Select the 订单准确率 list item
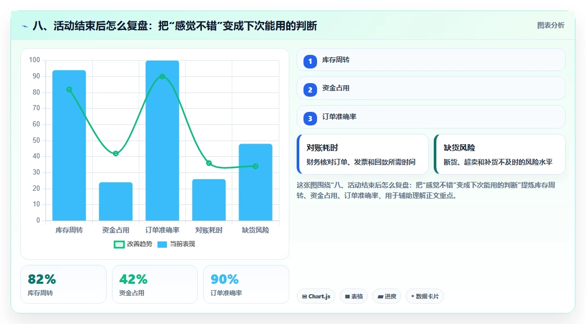The height and width of the screenshot is (324, 586). [431, 117]
